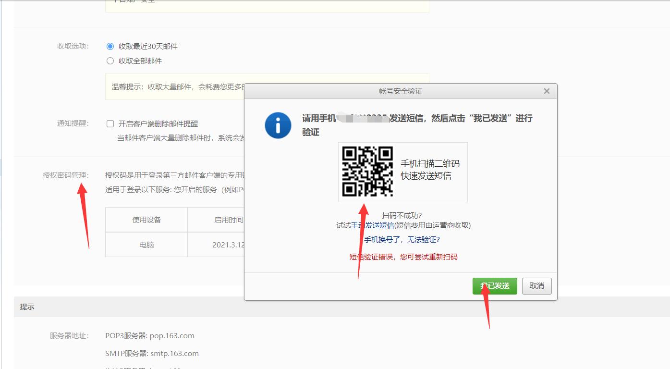Click the 使用设备 column header
Image resolution: width=670 pixels, height=369 pixels.
(146, 219)
